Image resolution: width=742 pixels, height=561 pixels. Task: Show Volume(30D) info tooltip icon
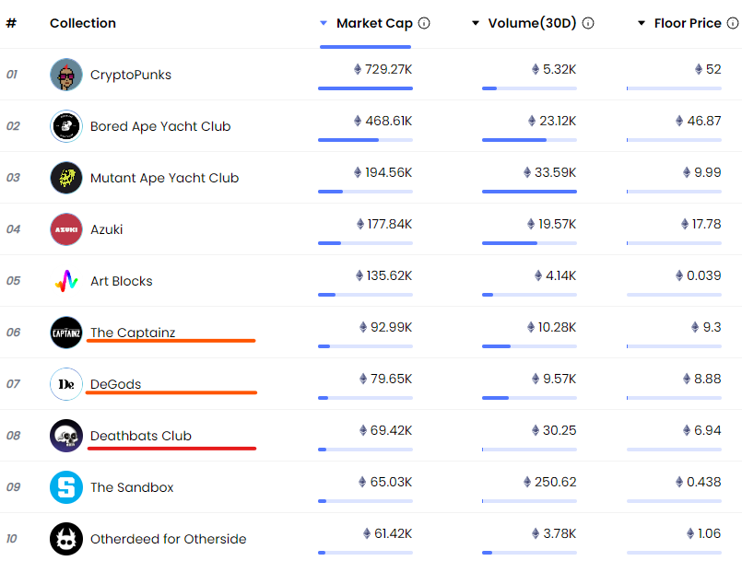coord(588,23)
